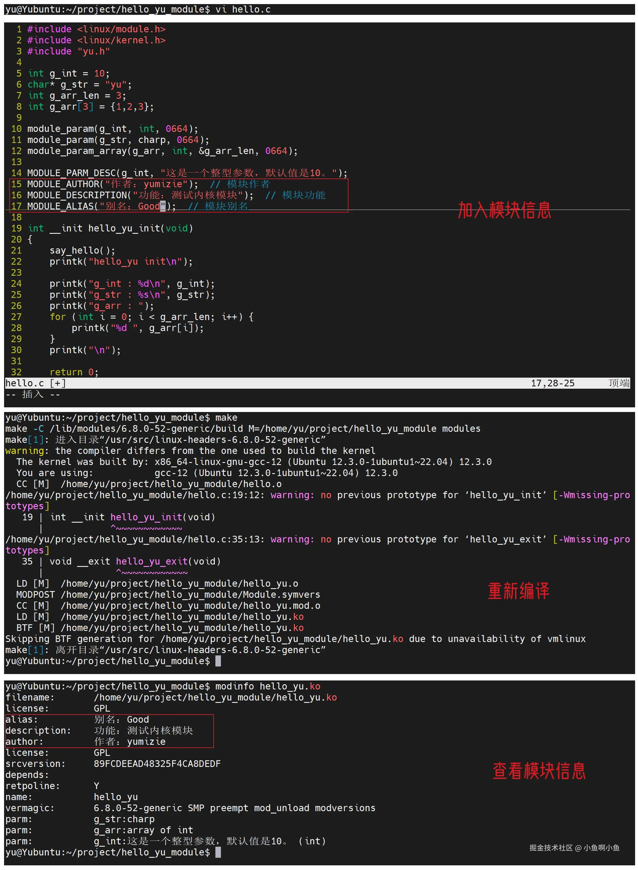Click the vim status bar filename hello.c [+]
The image size is (638, 870).
(x=36, y=383)
